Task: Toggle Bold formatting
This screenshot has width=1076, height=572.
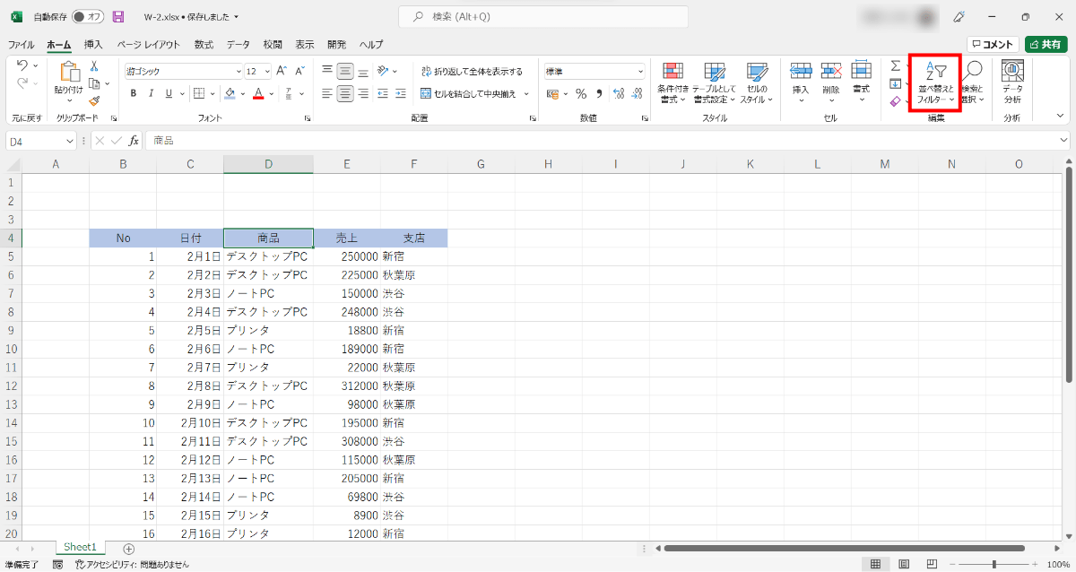Action: pos(134,93)
